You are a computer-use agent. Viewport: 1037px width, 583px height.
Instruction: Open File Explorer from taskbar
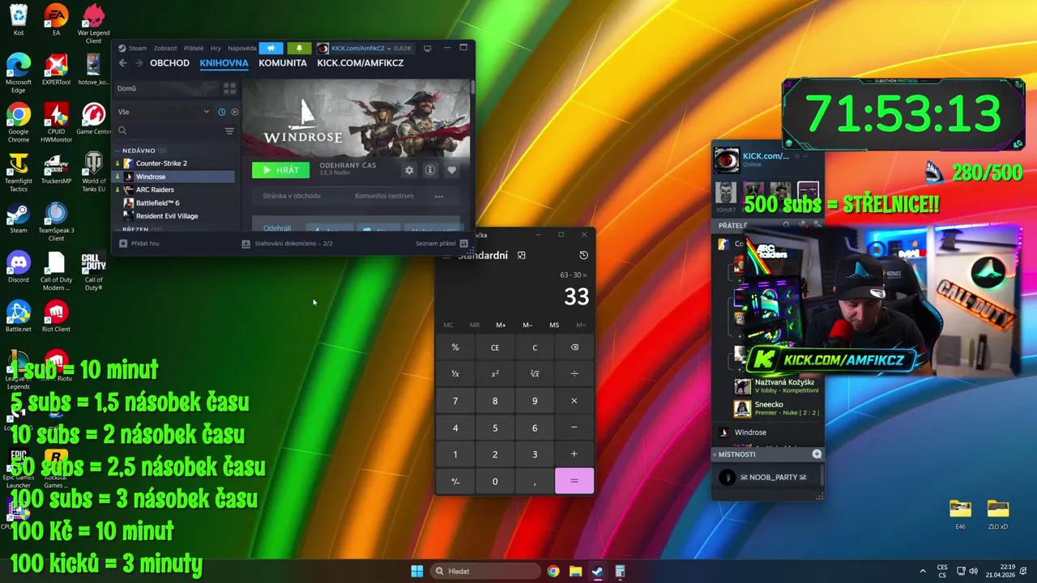click(575, 571)
